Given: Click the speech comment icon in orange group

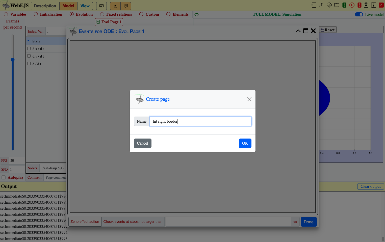Looking at the screenshot, I should click(126, 6).
